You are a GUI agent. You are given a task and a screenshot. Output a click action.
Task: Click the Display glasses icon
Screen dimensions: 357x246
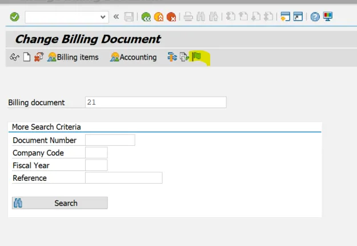(15, 57)
